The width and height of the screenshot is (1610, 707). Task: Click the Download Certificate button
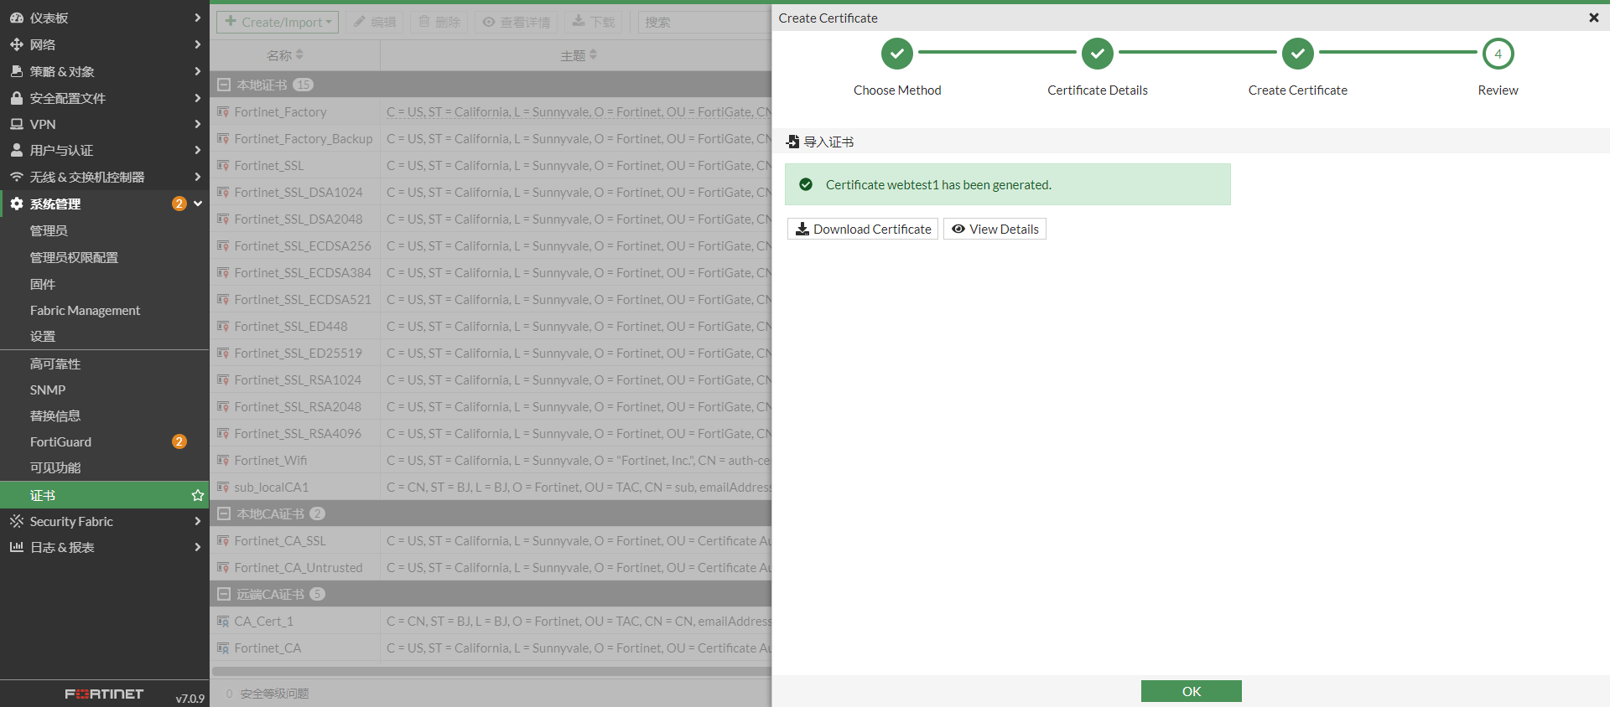[x=863, y=229]
